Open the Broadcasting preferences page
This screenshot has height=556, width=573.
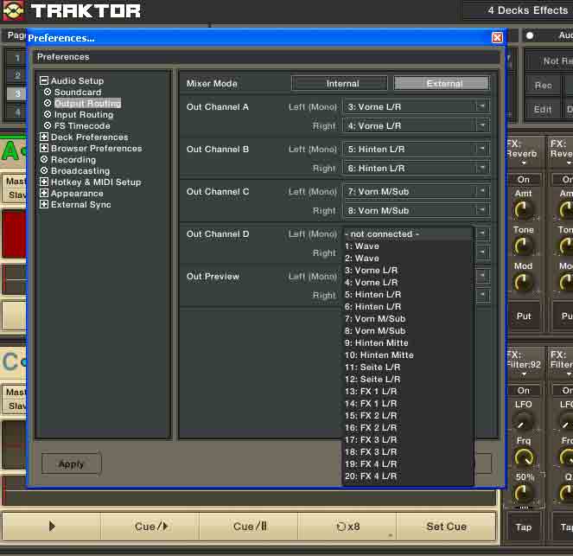pos(80,171)
